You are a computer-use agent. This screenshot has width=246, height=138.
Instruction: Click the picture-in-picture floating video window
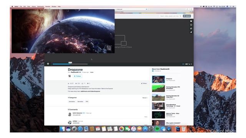[63, 31]
